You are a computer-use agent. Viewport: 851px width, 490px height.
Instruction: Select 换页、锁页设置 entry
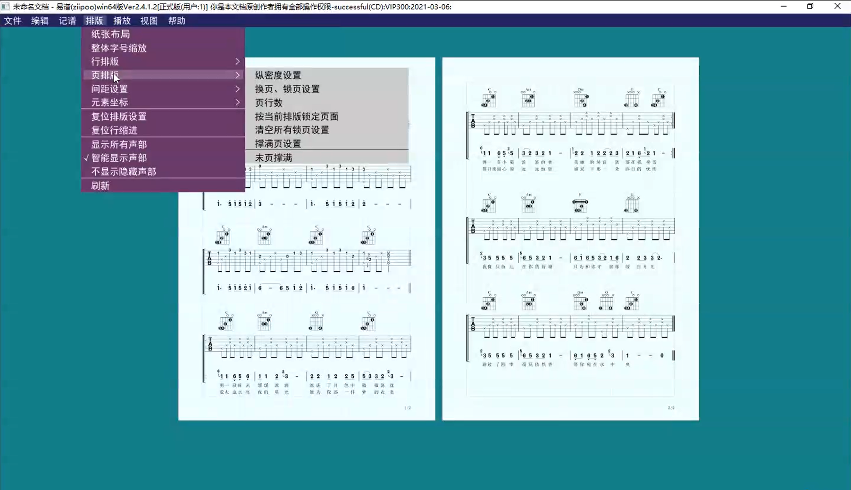[x=287, y=89]
